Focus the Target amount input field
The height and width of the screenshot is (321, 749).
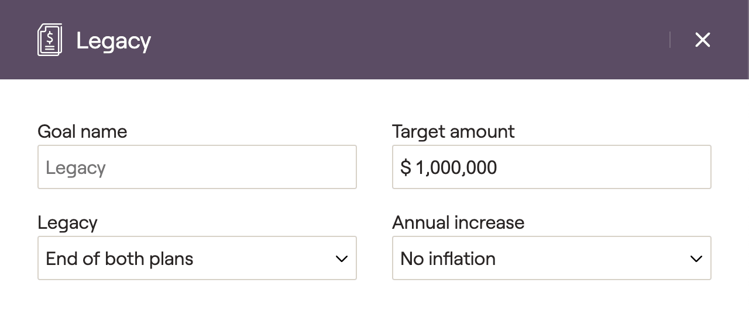click(551, 167)
